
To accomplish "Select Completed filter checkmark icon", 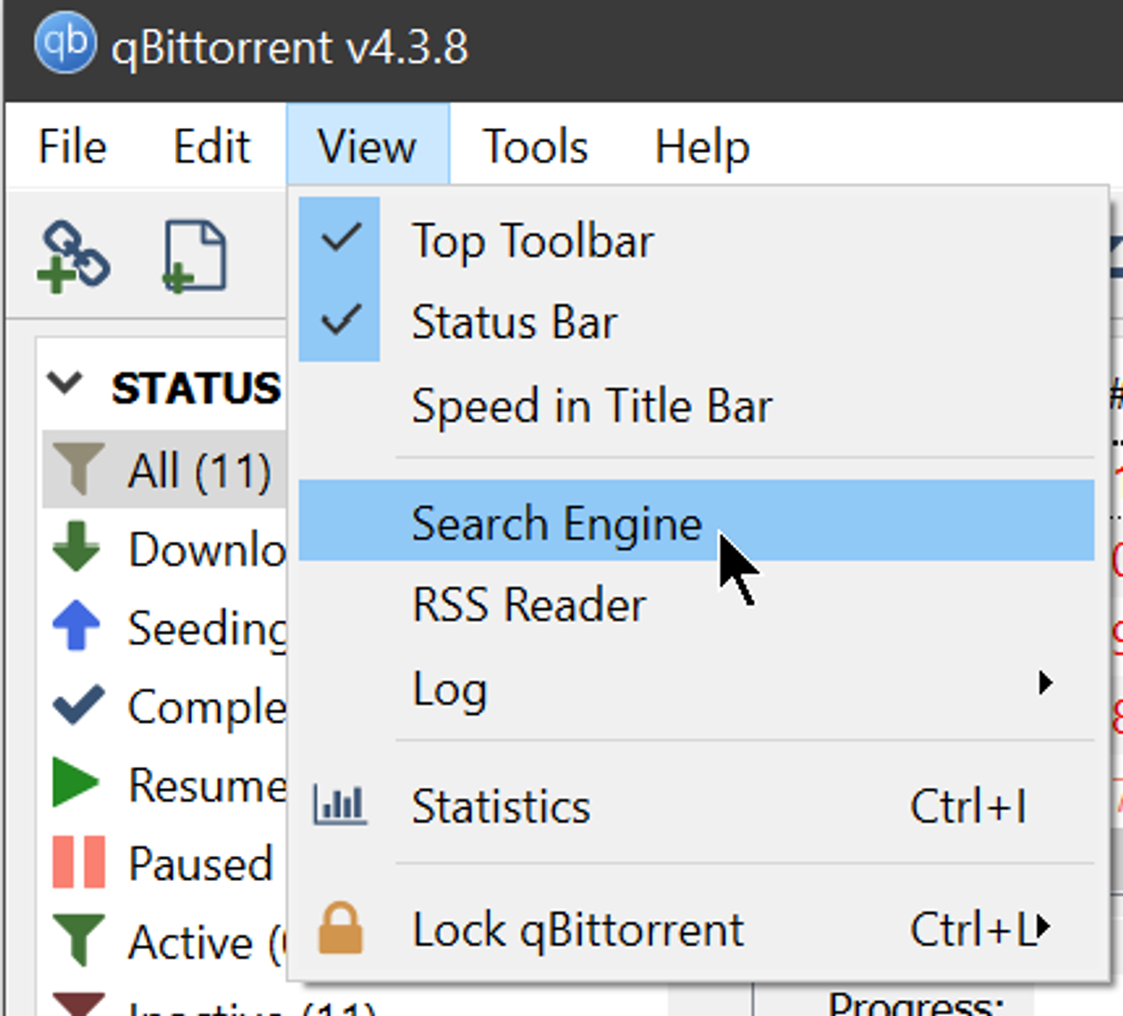I will (79, 704).
